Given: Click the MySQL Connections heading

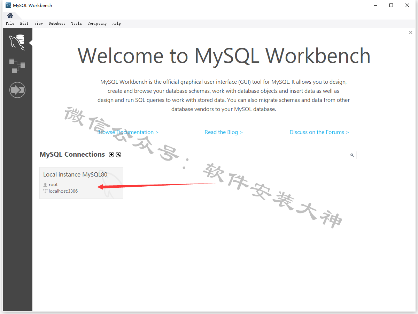Looking at the screenshot, I should pyautogui.click(x=72, y=155).
